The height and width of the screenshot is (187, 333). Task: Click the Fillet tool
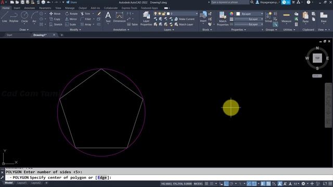point(86,19)
